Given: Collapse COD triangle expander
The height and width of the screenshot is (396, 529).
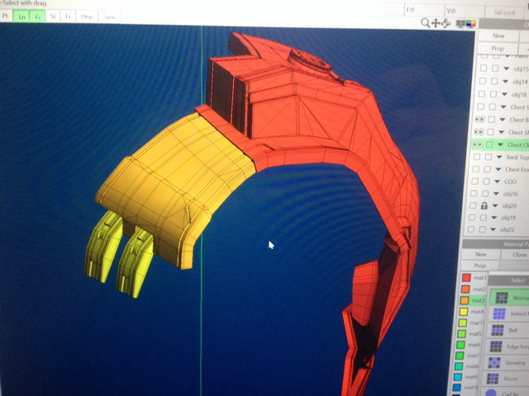Looking at the screenshot, I should tap(498, 181).
